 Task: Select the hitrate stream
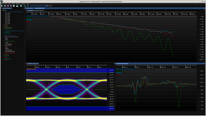click(x=7, y=49)
